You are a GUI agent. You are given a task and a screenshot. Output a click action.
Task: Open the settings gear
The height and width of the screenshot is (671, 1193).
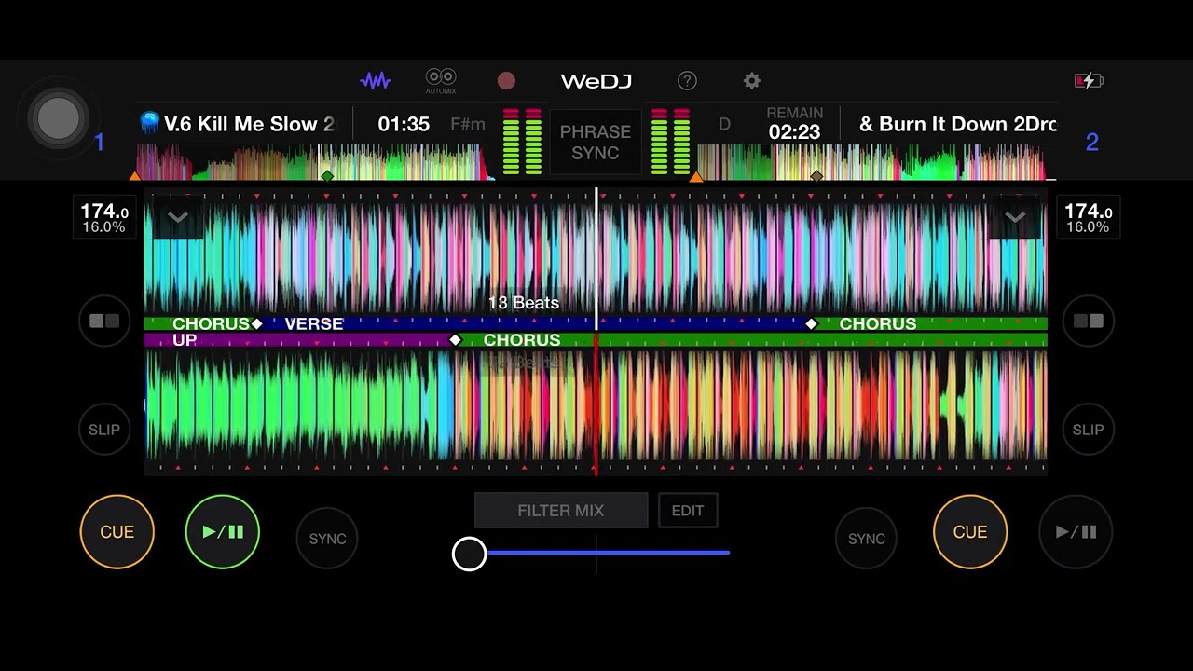pyautogui.click(x=751, y=81)
